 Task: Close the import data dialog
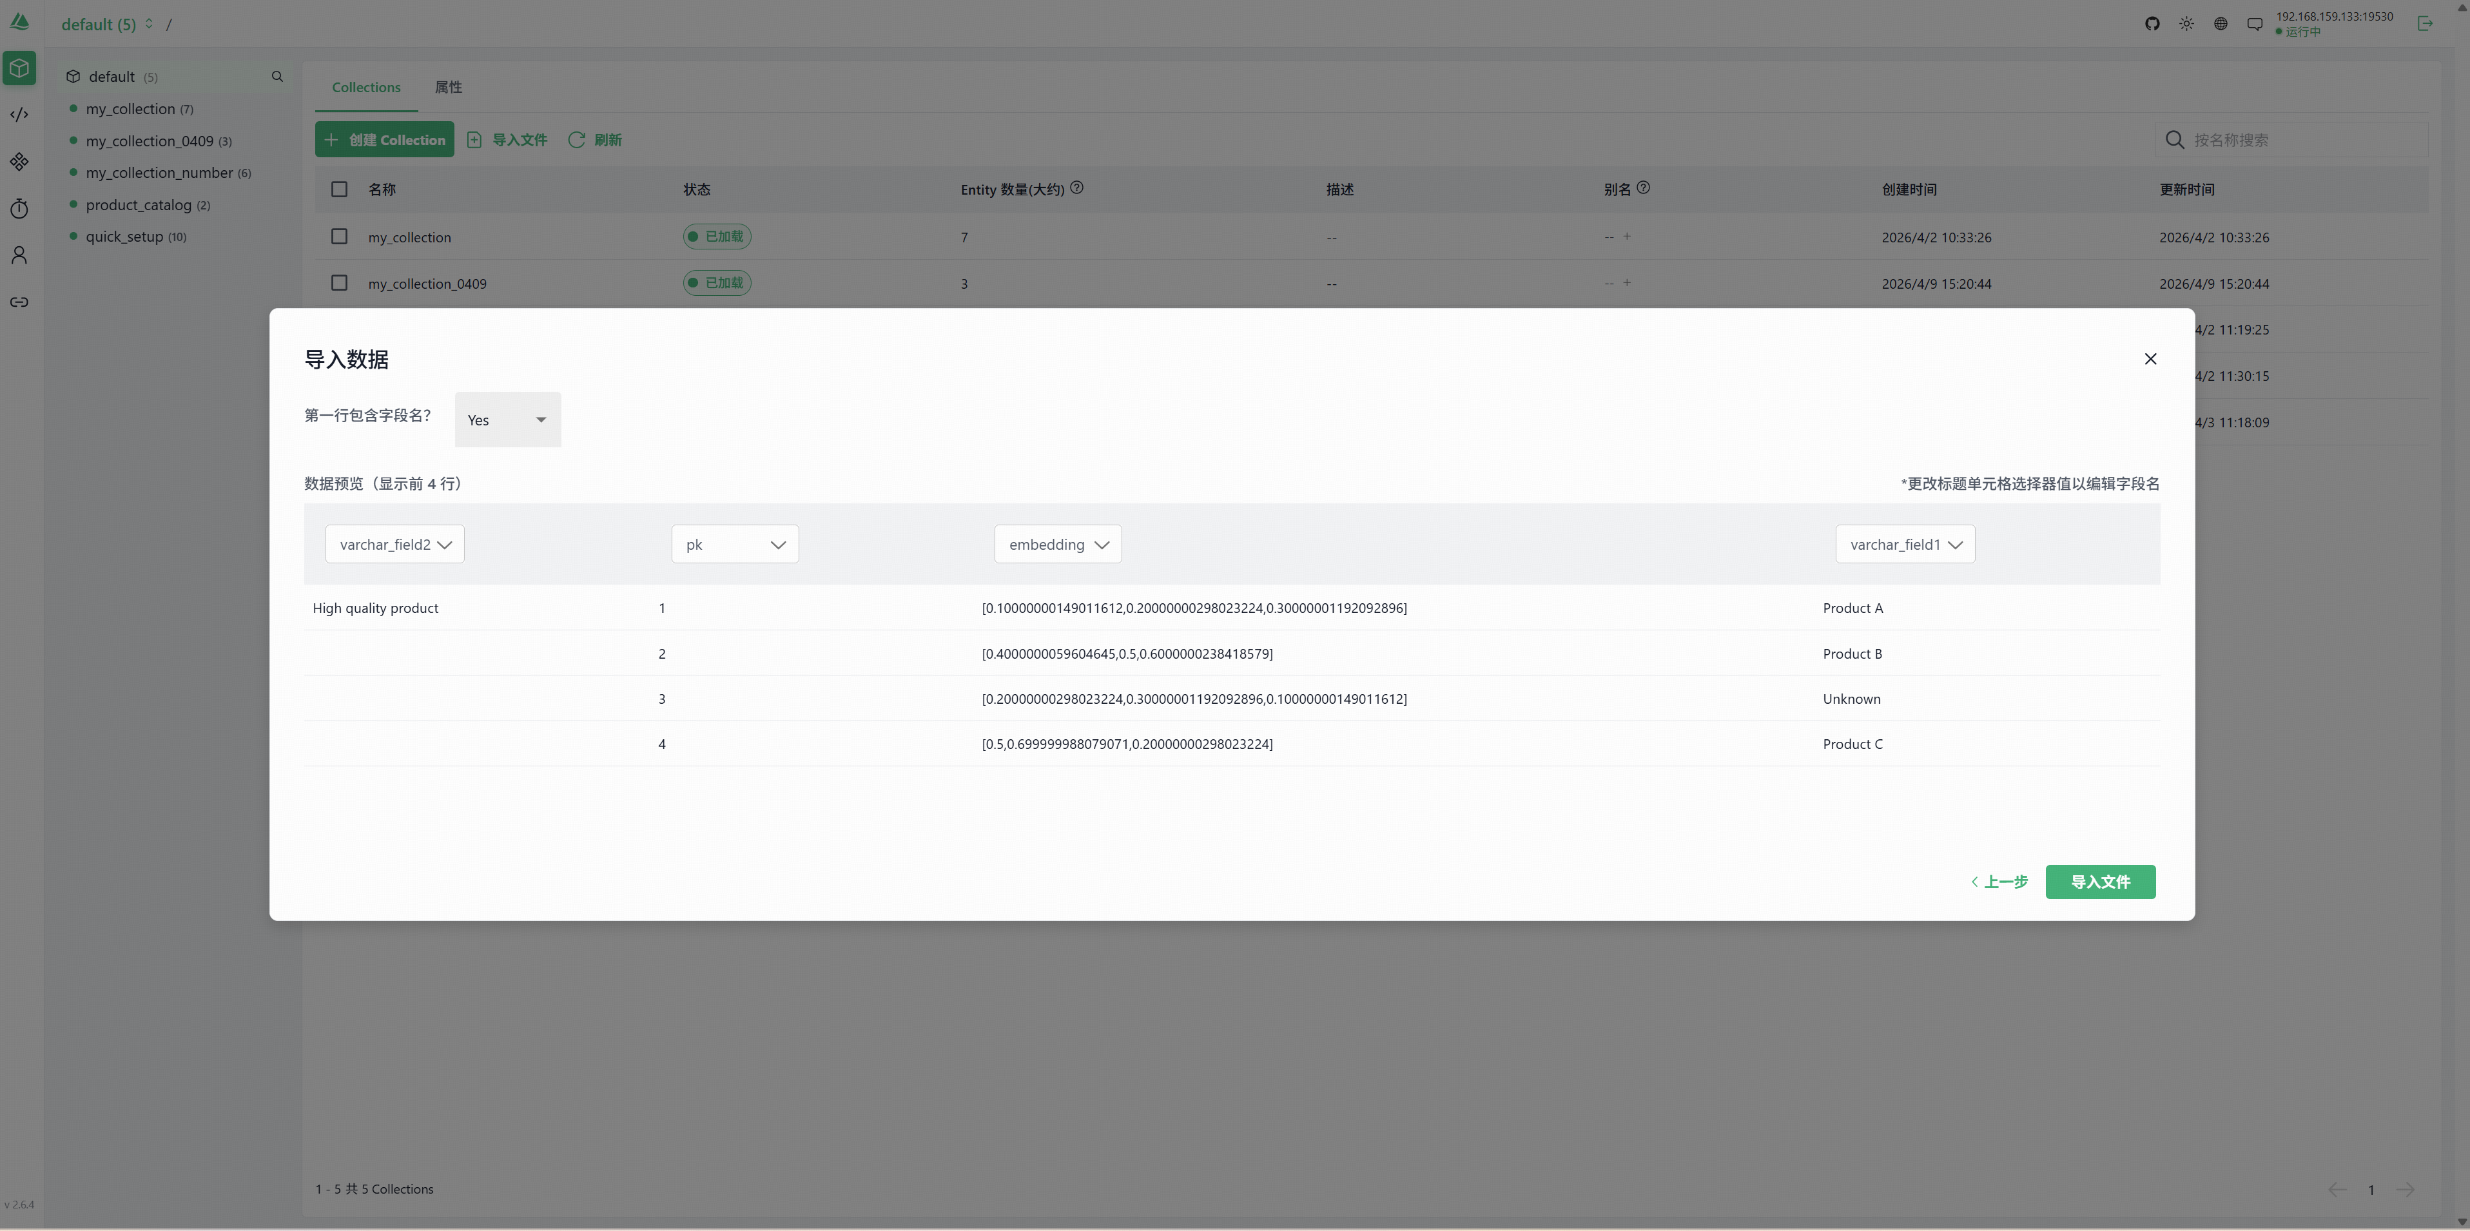coord(2150,358)
